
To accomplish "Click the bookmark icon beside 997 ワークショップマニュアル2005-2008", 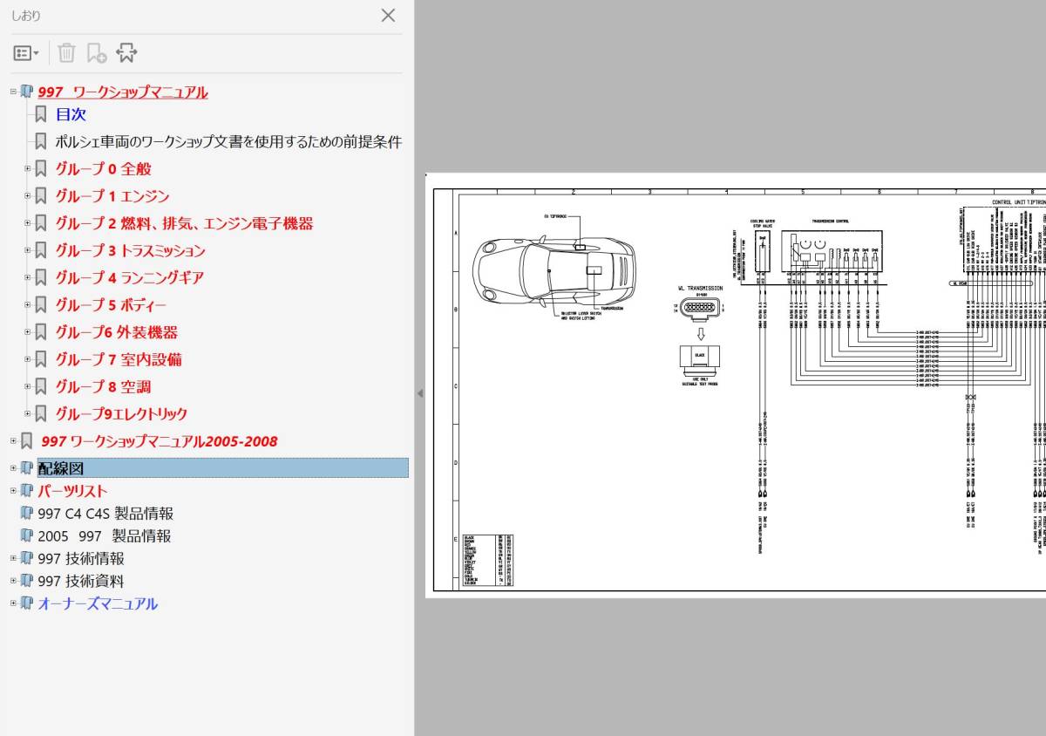I will 27,440.
